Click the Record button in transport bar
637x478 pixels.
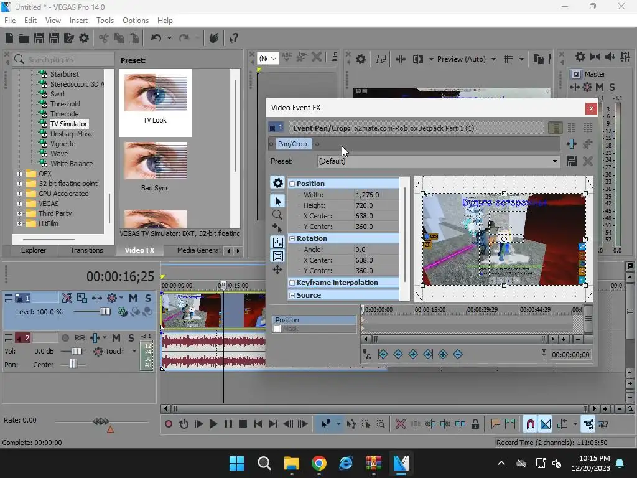(169, 424)
